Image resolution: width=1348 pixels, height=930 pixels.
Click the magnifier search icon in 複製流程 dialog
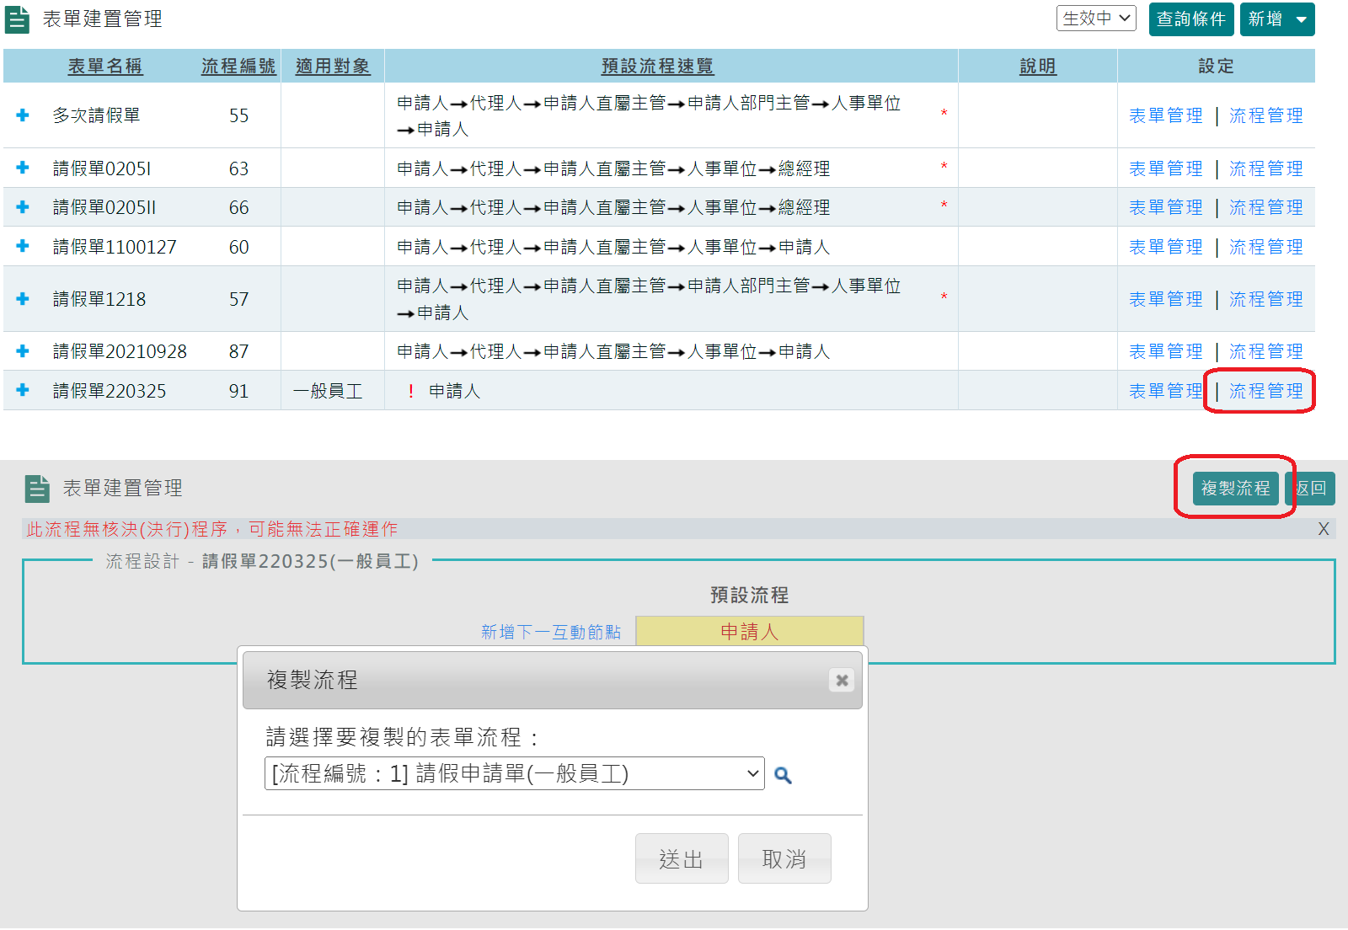tap(784, 774)
